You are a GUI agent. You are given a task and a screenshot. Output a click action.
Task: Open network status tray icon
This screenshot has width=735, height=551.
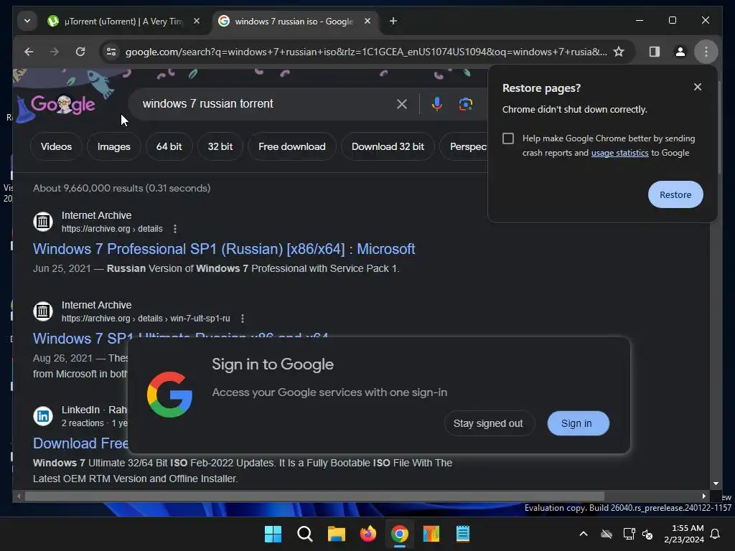tap(629, 534)
